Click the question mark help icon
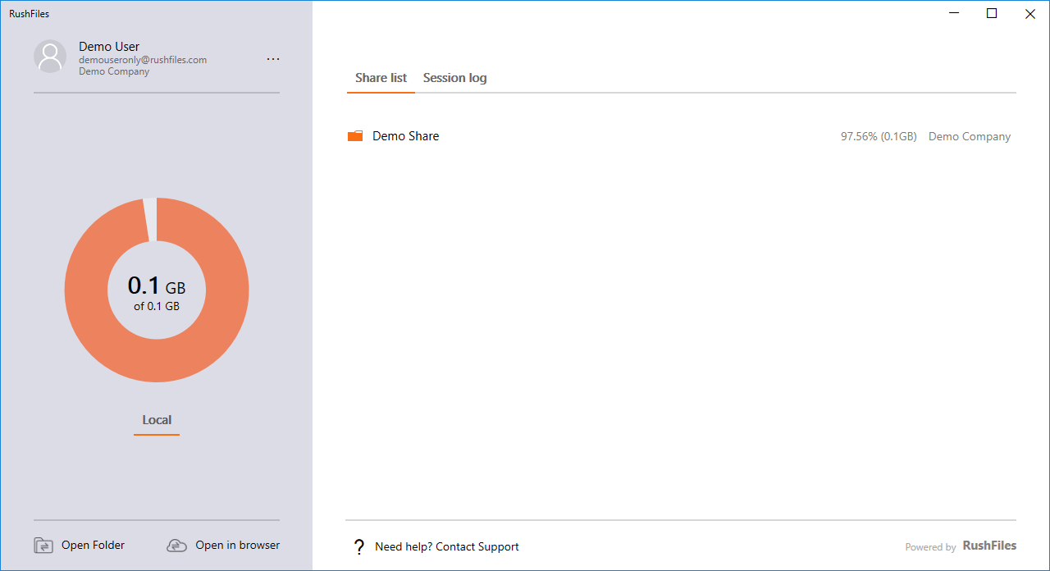1050x571 pixels. pyautogui.click(x=358, y=546)
